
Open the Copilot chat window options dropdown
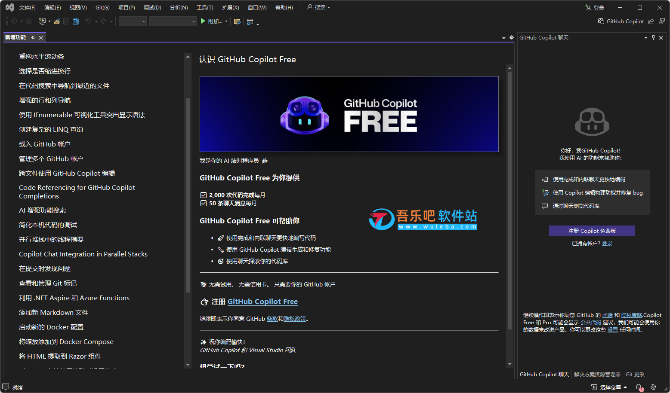645,38
